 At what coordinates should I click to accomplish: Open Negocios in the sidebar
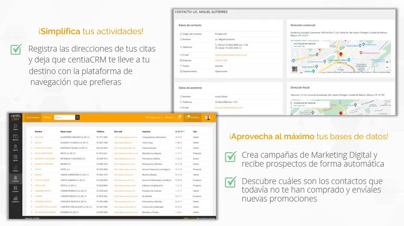pyautogui.click(x=16, y=137)
